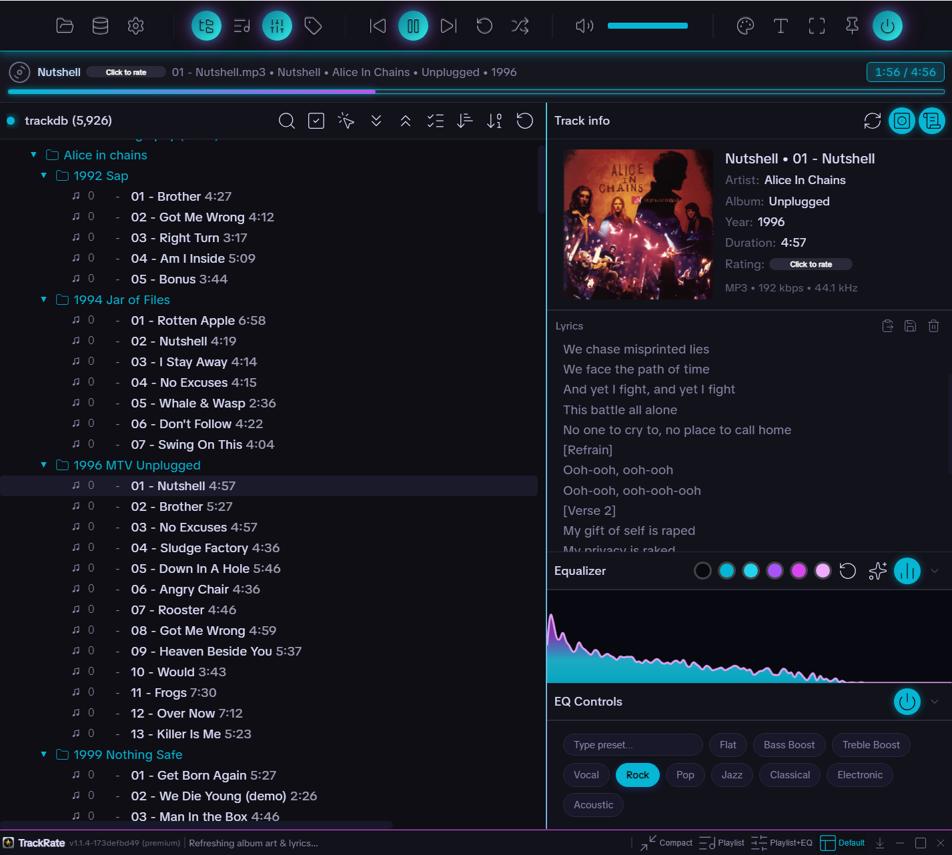Toggle the pin always-on-top icon
Screen dimensions: 952x855
pos(851,25)
